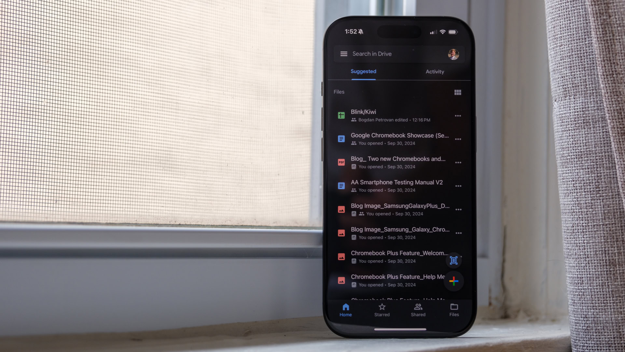Switch to the Activity tab

pos(435,71)
